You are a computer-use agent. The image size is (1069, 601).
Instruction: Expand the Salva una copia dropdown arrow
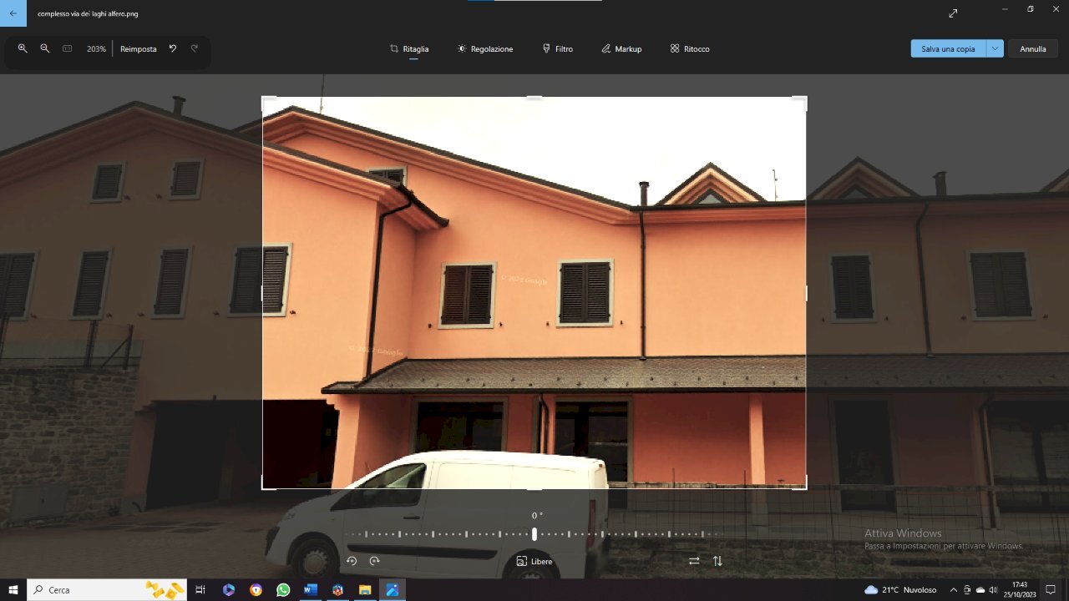pos(995,48)
